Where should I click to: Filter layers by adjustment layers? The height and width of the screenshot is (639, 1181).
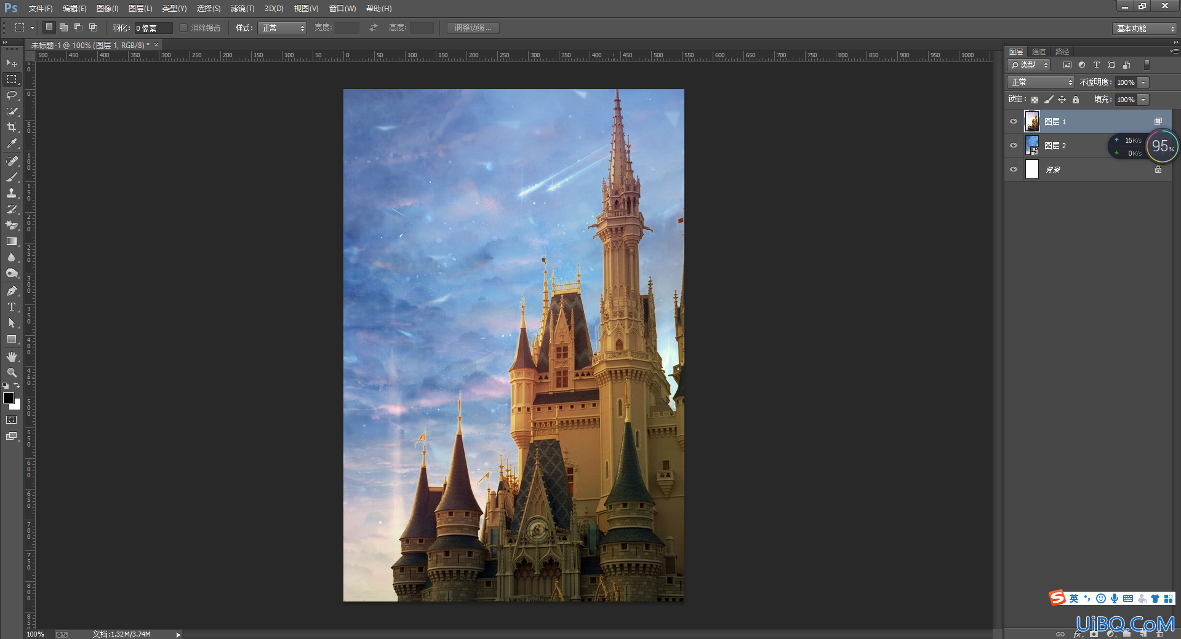pos(1082,65)
